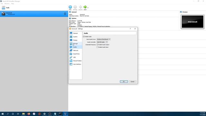Click the General section header in details
Viewport: 206px width, 116px height.
(74, 12)
